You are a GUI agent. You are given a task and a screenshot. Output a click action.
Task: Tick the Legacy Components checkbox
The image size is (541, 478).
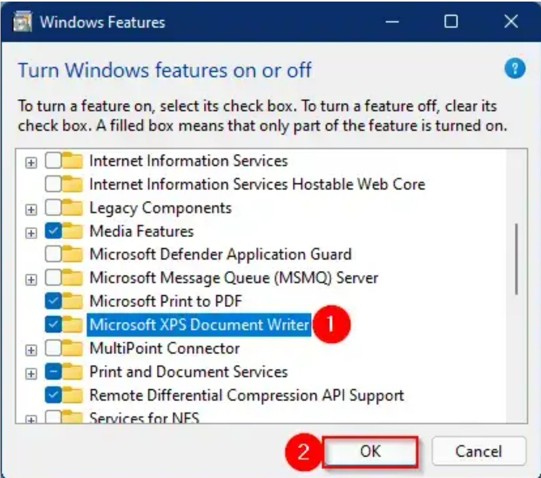(x=53, y=207)
